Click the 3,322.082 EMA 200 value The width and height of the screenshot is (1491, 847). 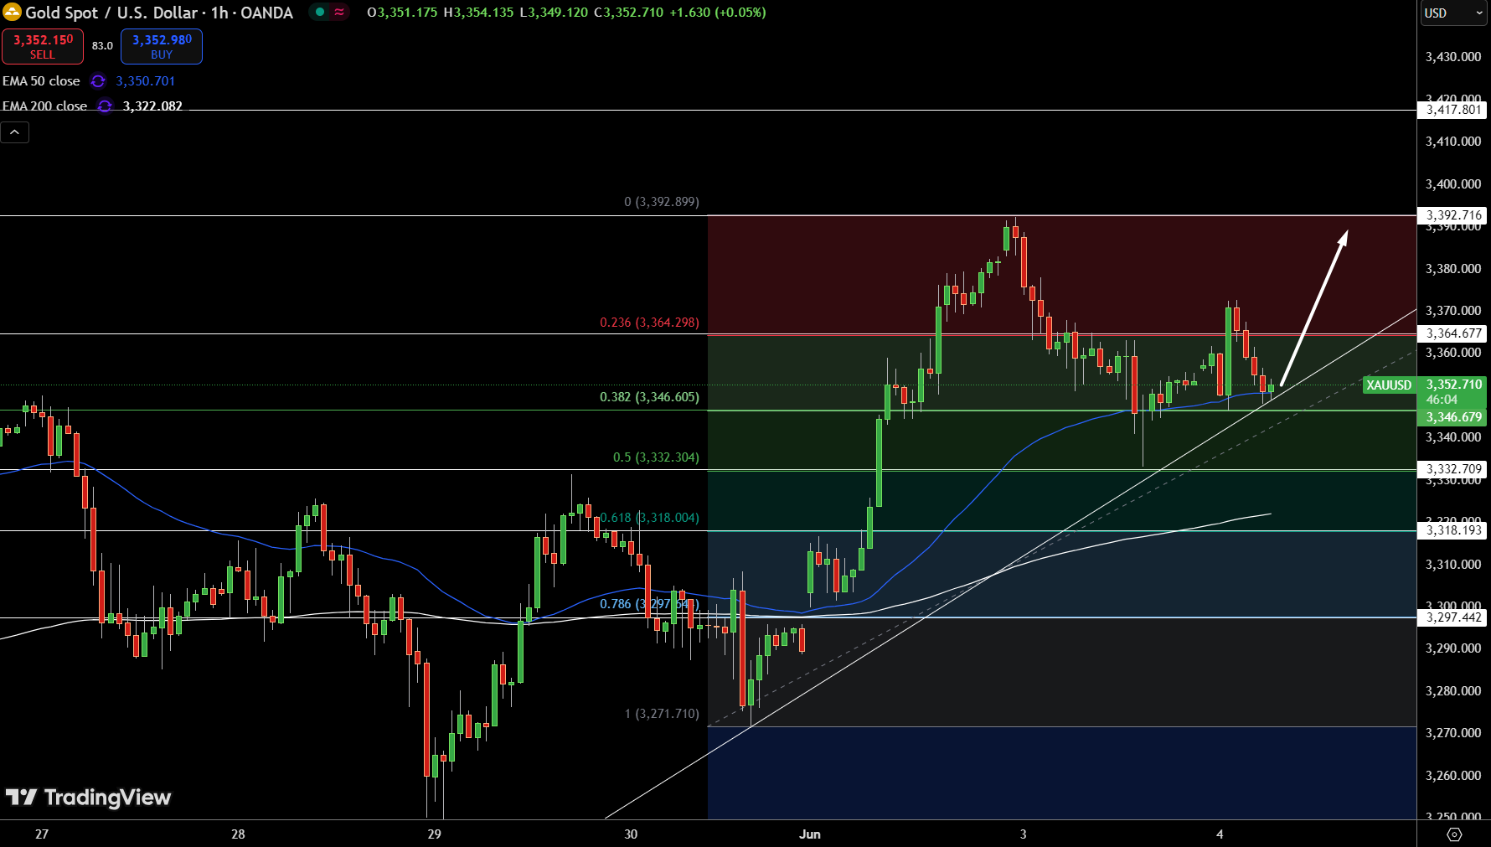(x=152, y=106)
